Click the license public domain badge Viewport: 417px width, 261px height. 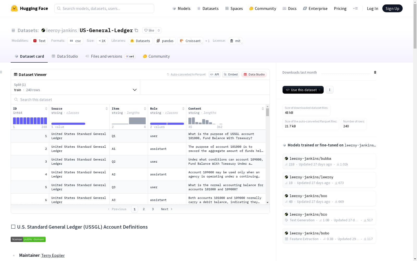tap(28, 239)
